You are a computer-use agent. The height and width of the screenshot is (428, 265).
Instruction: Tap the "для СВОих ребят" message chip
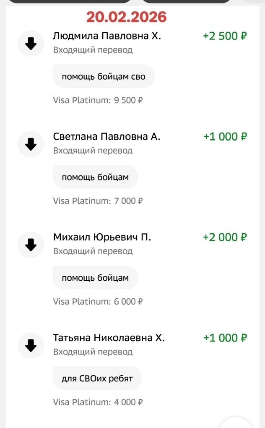coord(97,378)
